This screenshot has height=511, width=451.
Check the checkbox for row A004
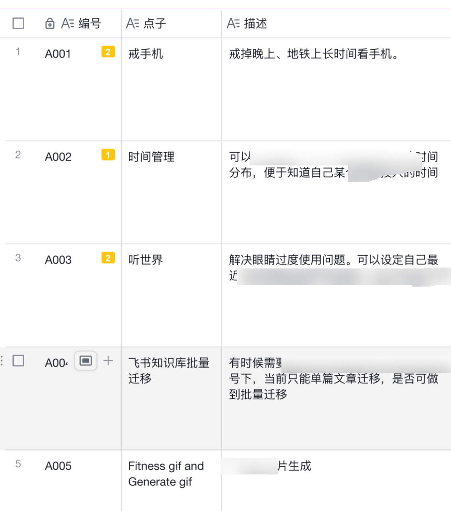point(18,361)
